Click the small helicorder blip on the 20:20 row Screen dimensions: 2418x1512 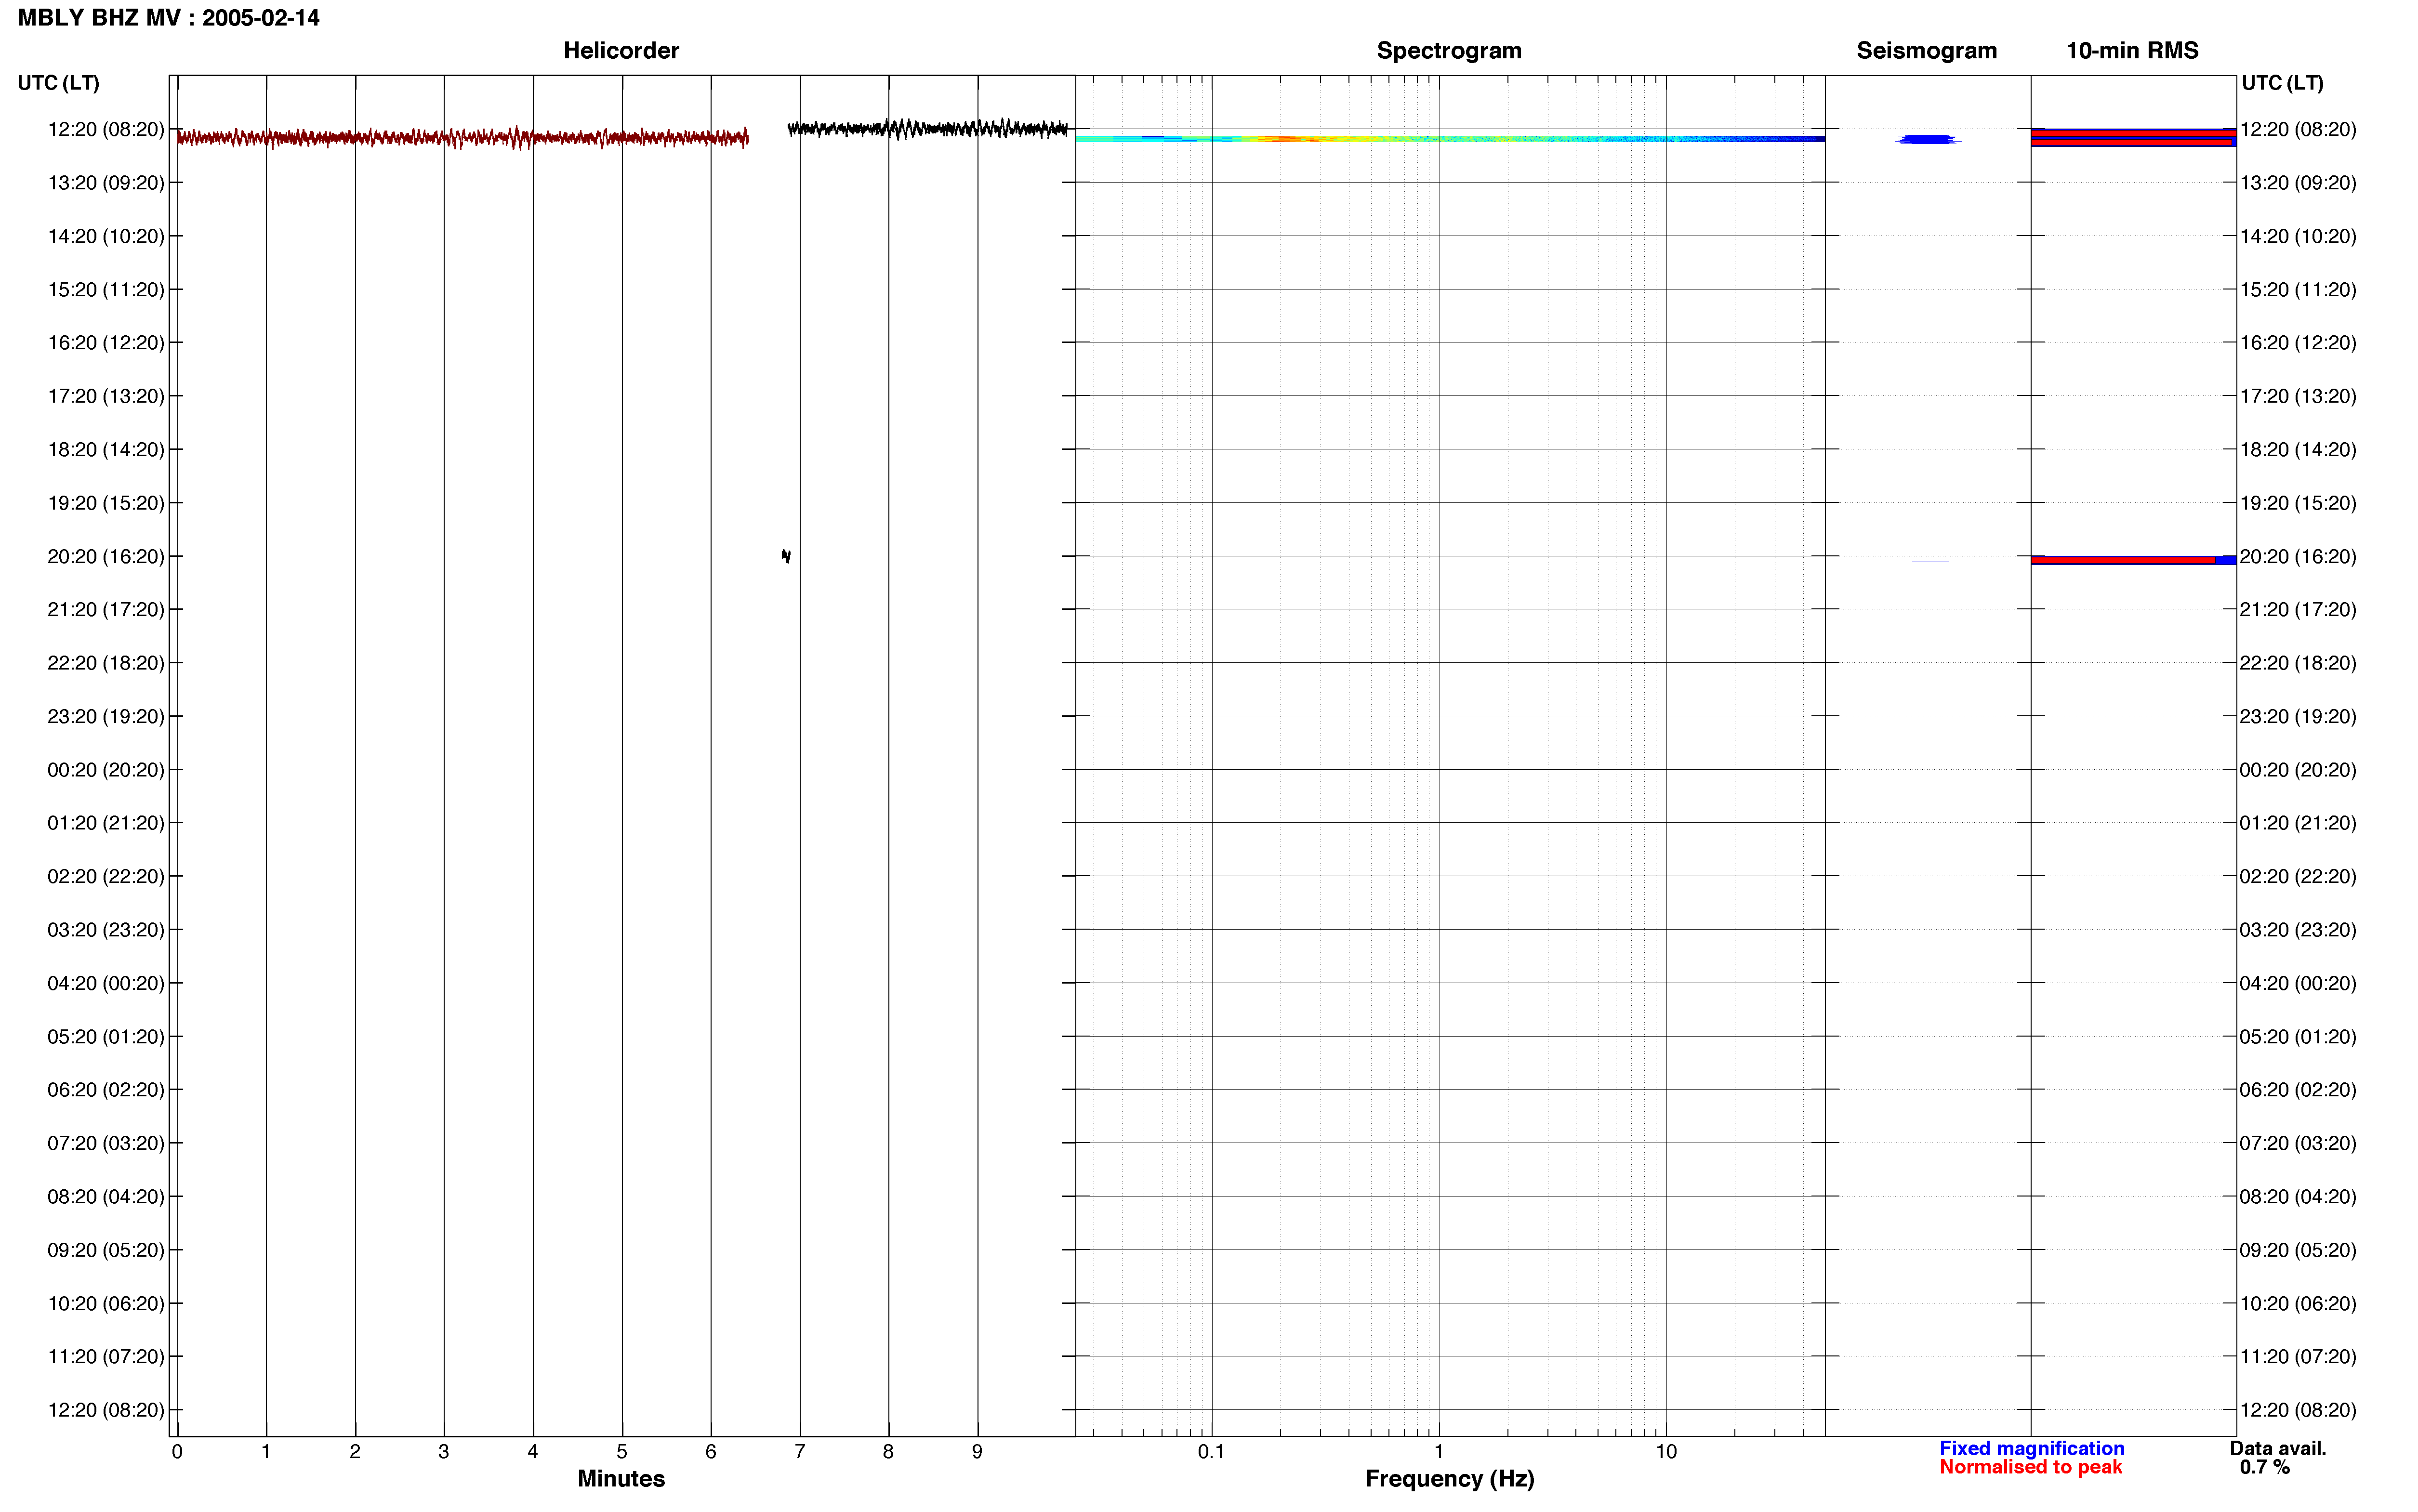(x=786, y=556)
